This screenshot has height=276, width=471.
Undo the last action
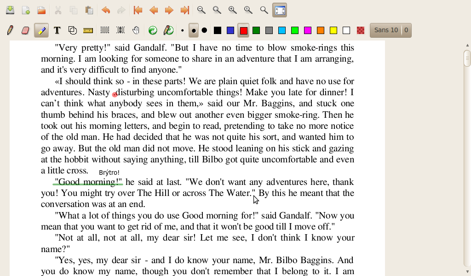pyautogui.click(x=106, y=10)
